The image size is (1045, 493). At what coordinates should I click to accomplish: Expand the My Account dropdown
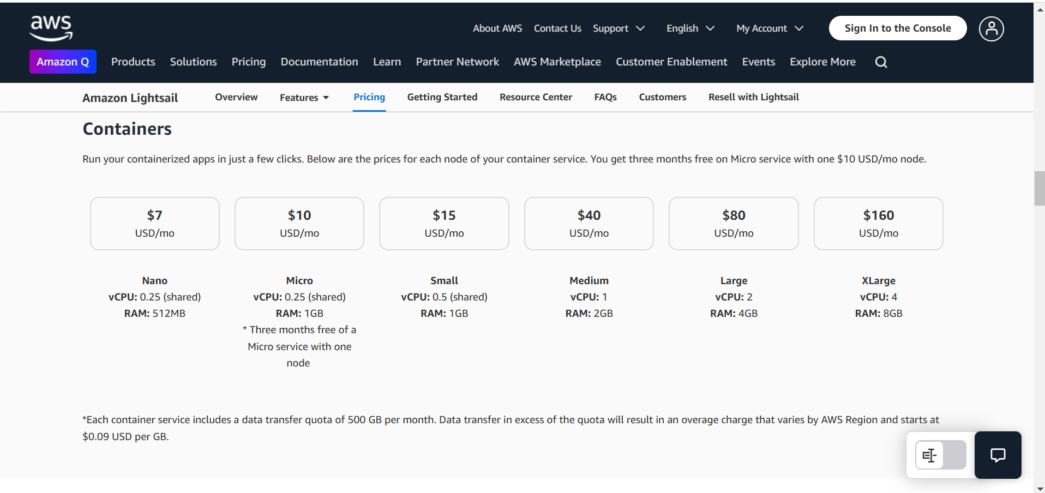pyautogui.click(x=770, y=28)
